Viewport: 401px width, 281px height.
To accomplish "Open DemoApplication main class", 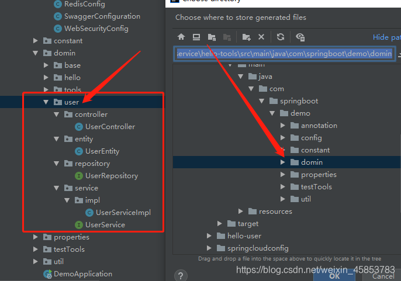I will [x=83, y=274].
